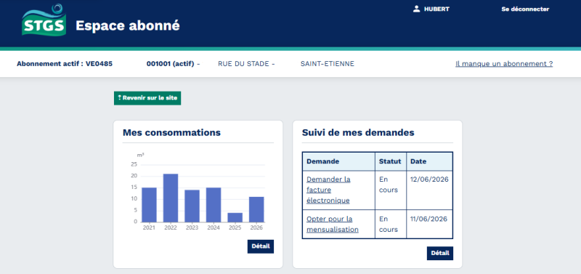Click the STGS logo
This screenshot has height=274, width=581.
(x=44, y=20)
